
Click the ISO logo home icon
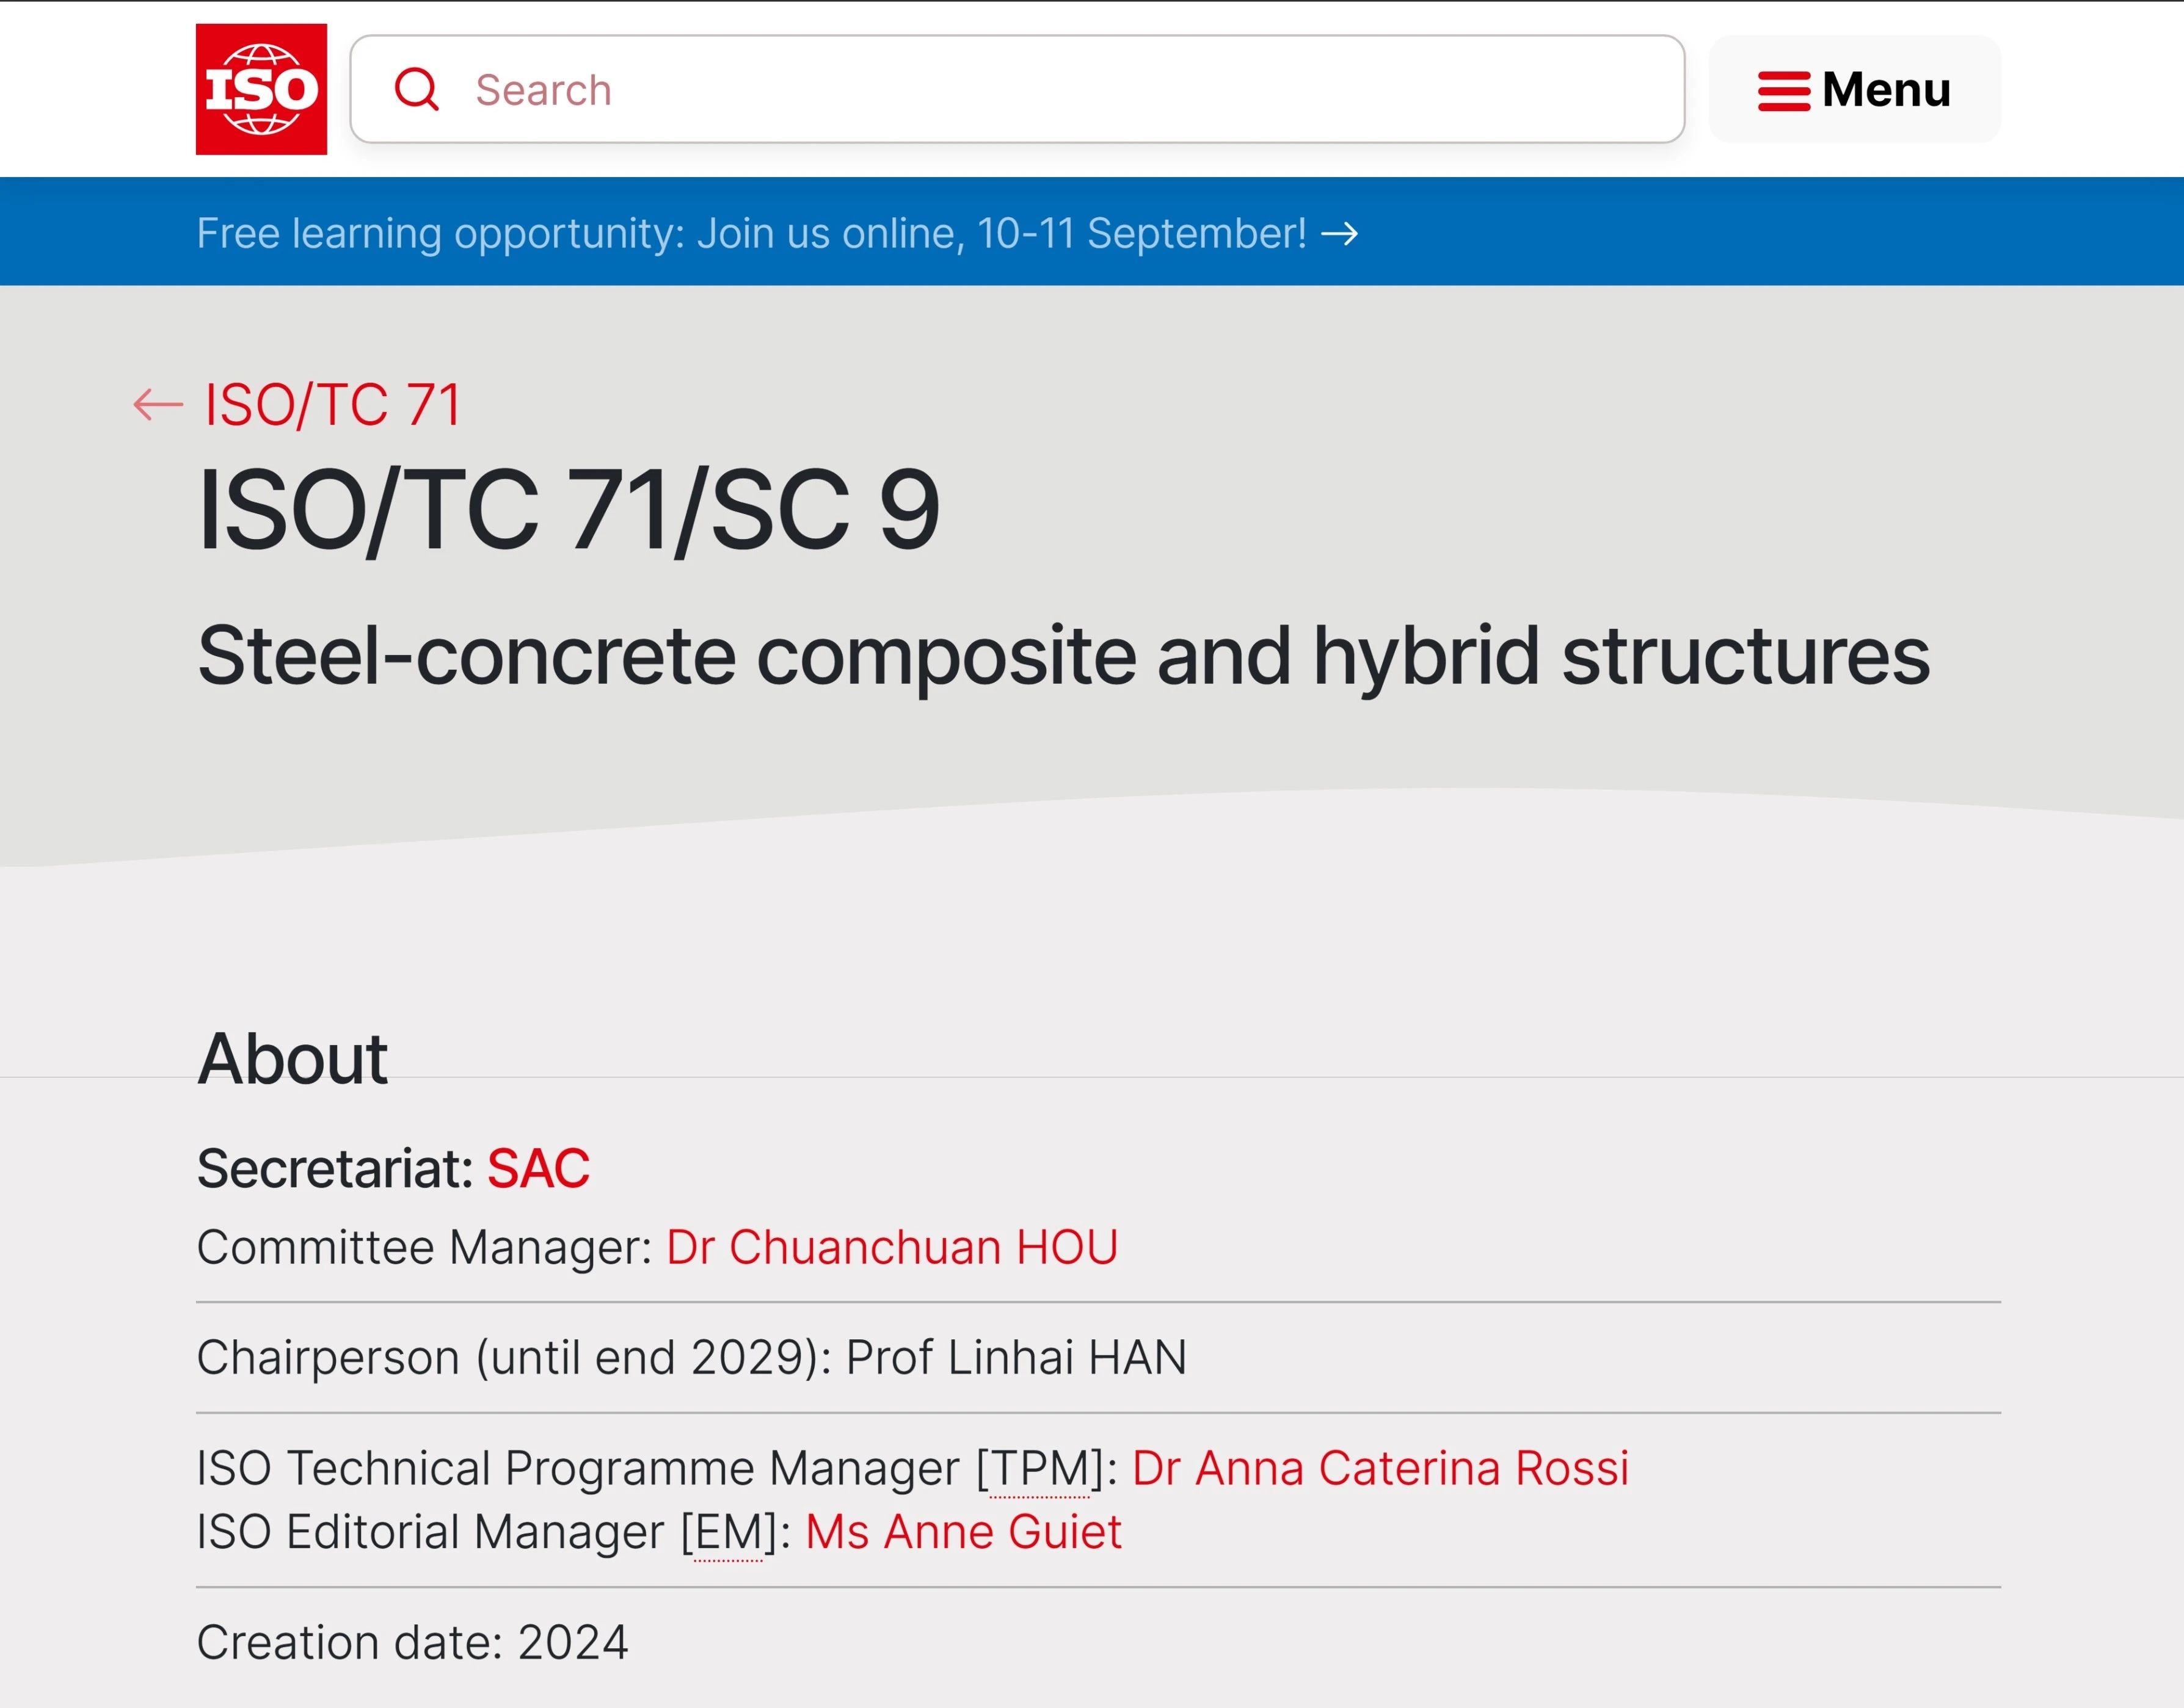click(x=261, y=89)
